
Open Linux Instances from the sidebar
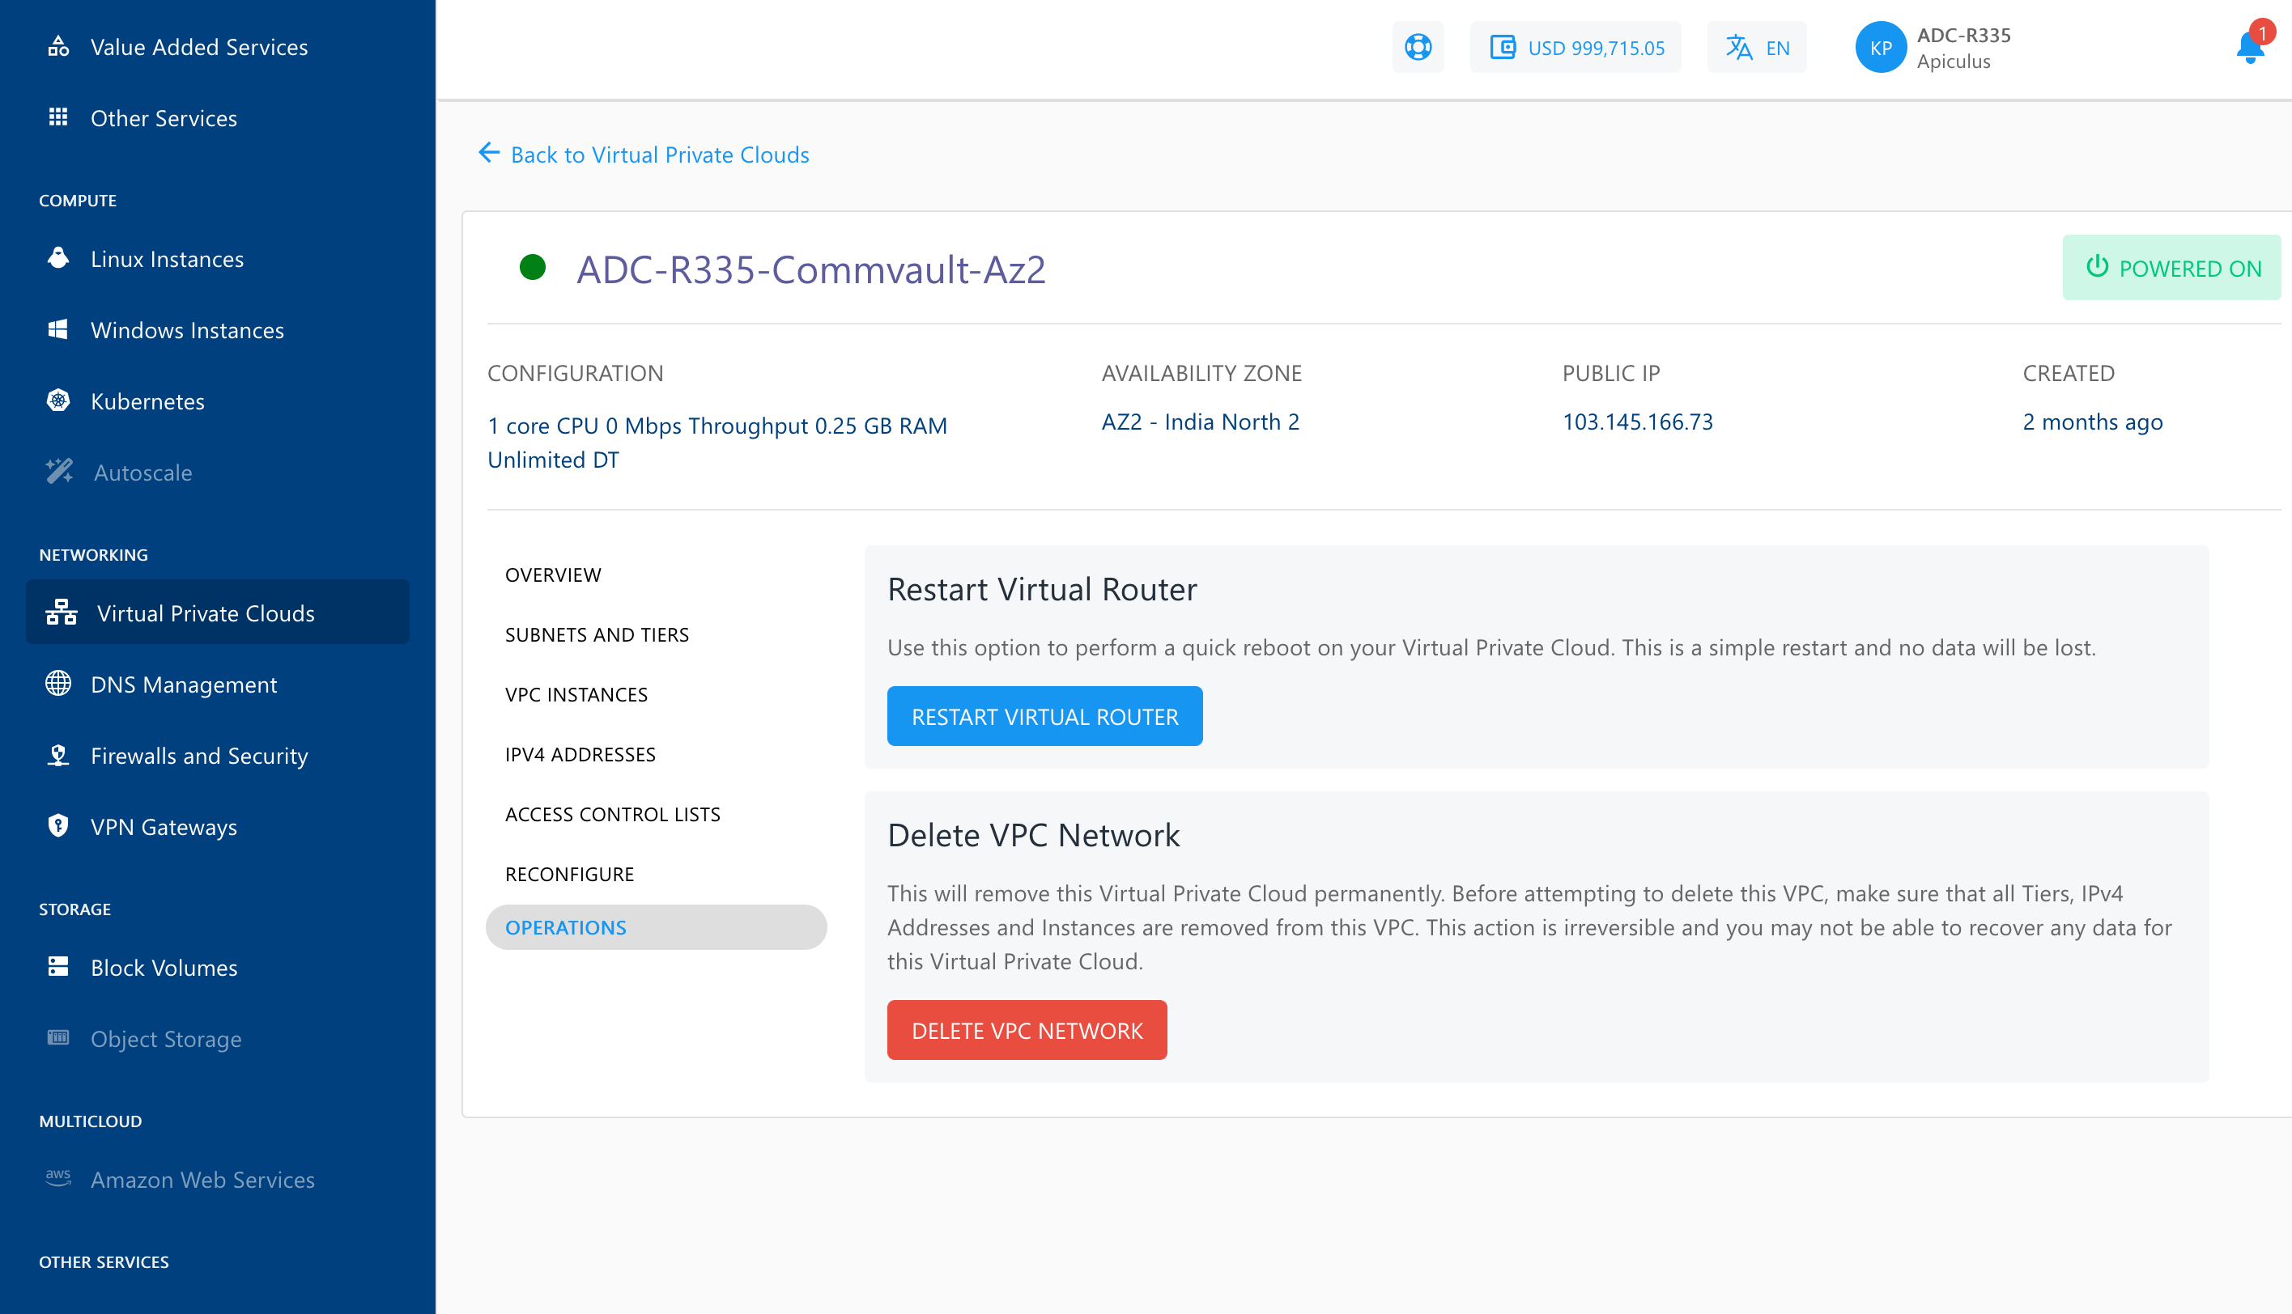coord(166,259)
